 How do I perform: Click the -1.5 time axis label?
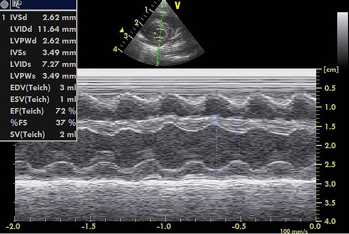point(89,227)
